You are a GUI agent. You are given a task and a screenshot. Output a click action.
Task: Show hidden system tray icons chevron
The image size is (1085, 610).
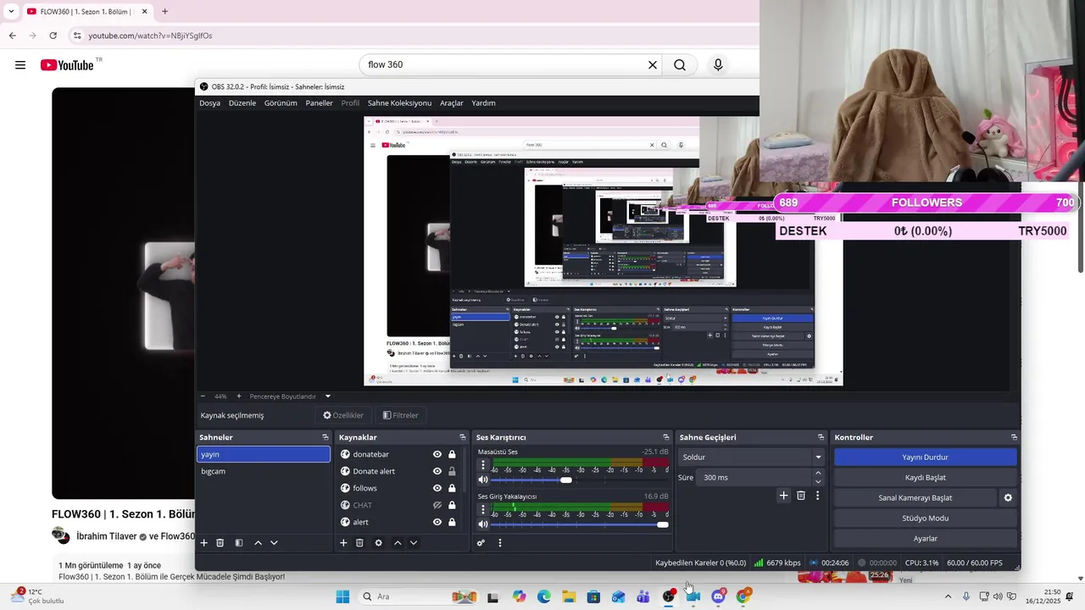tap(948, 596)
